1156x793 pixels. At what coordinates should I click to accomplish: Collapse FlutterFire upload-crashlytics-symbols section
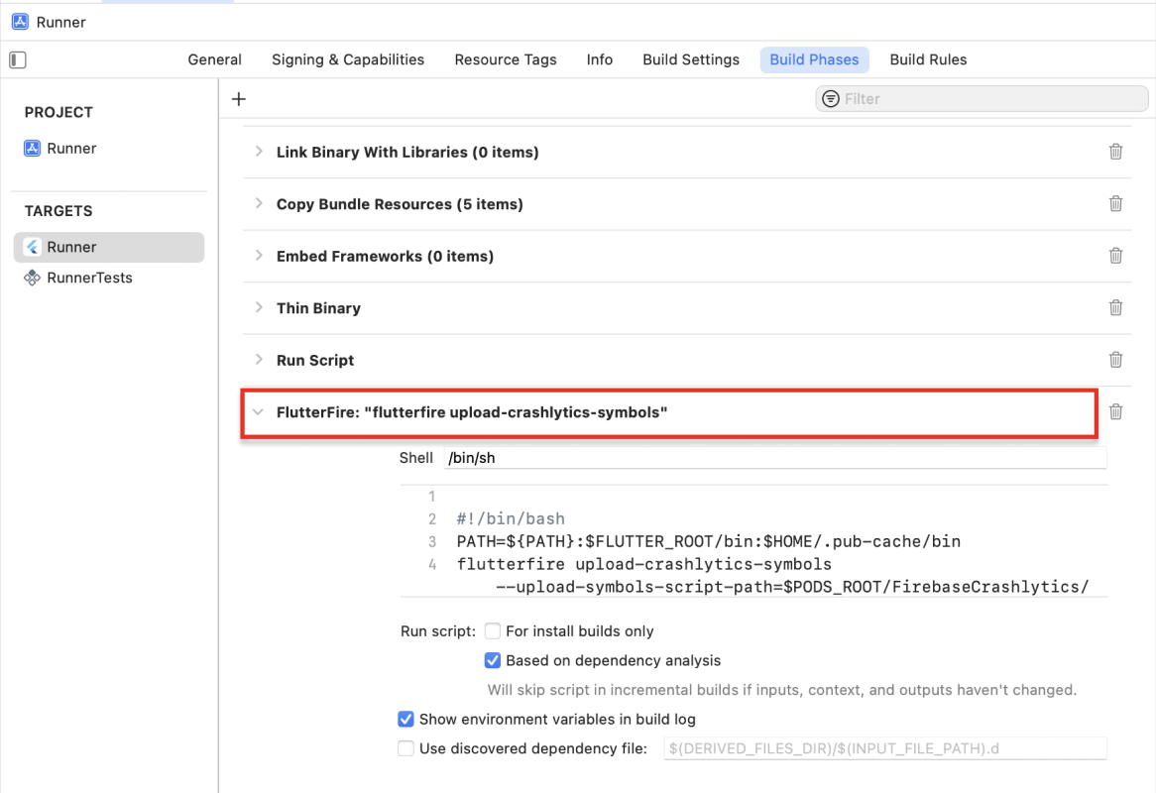coord(258,412)
